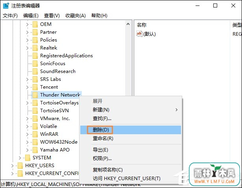
Task: Click the VMware, Inc. folder icon
Action: [35, 119]
